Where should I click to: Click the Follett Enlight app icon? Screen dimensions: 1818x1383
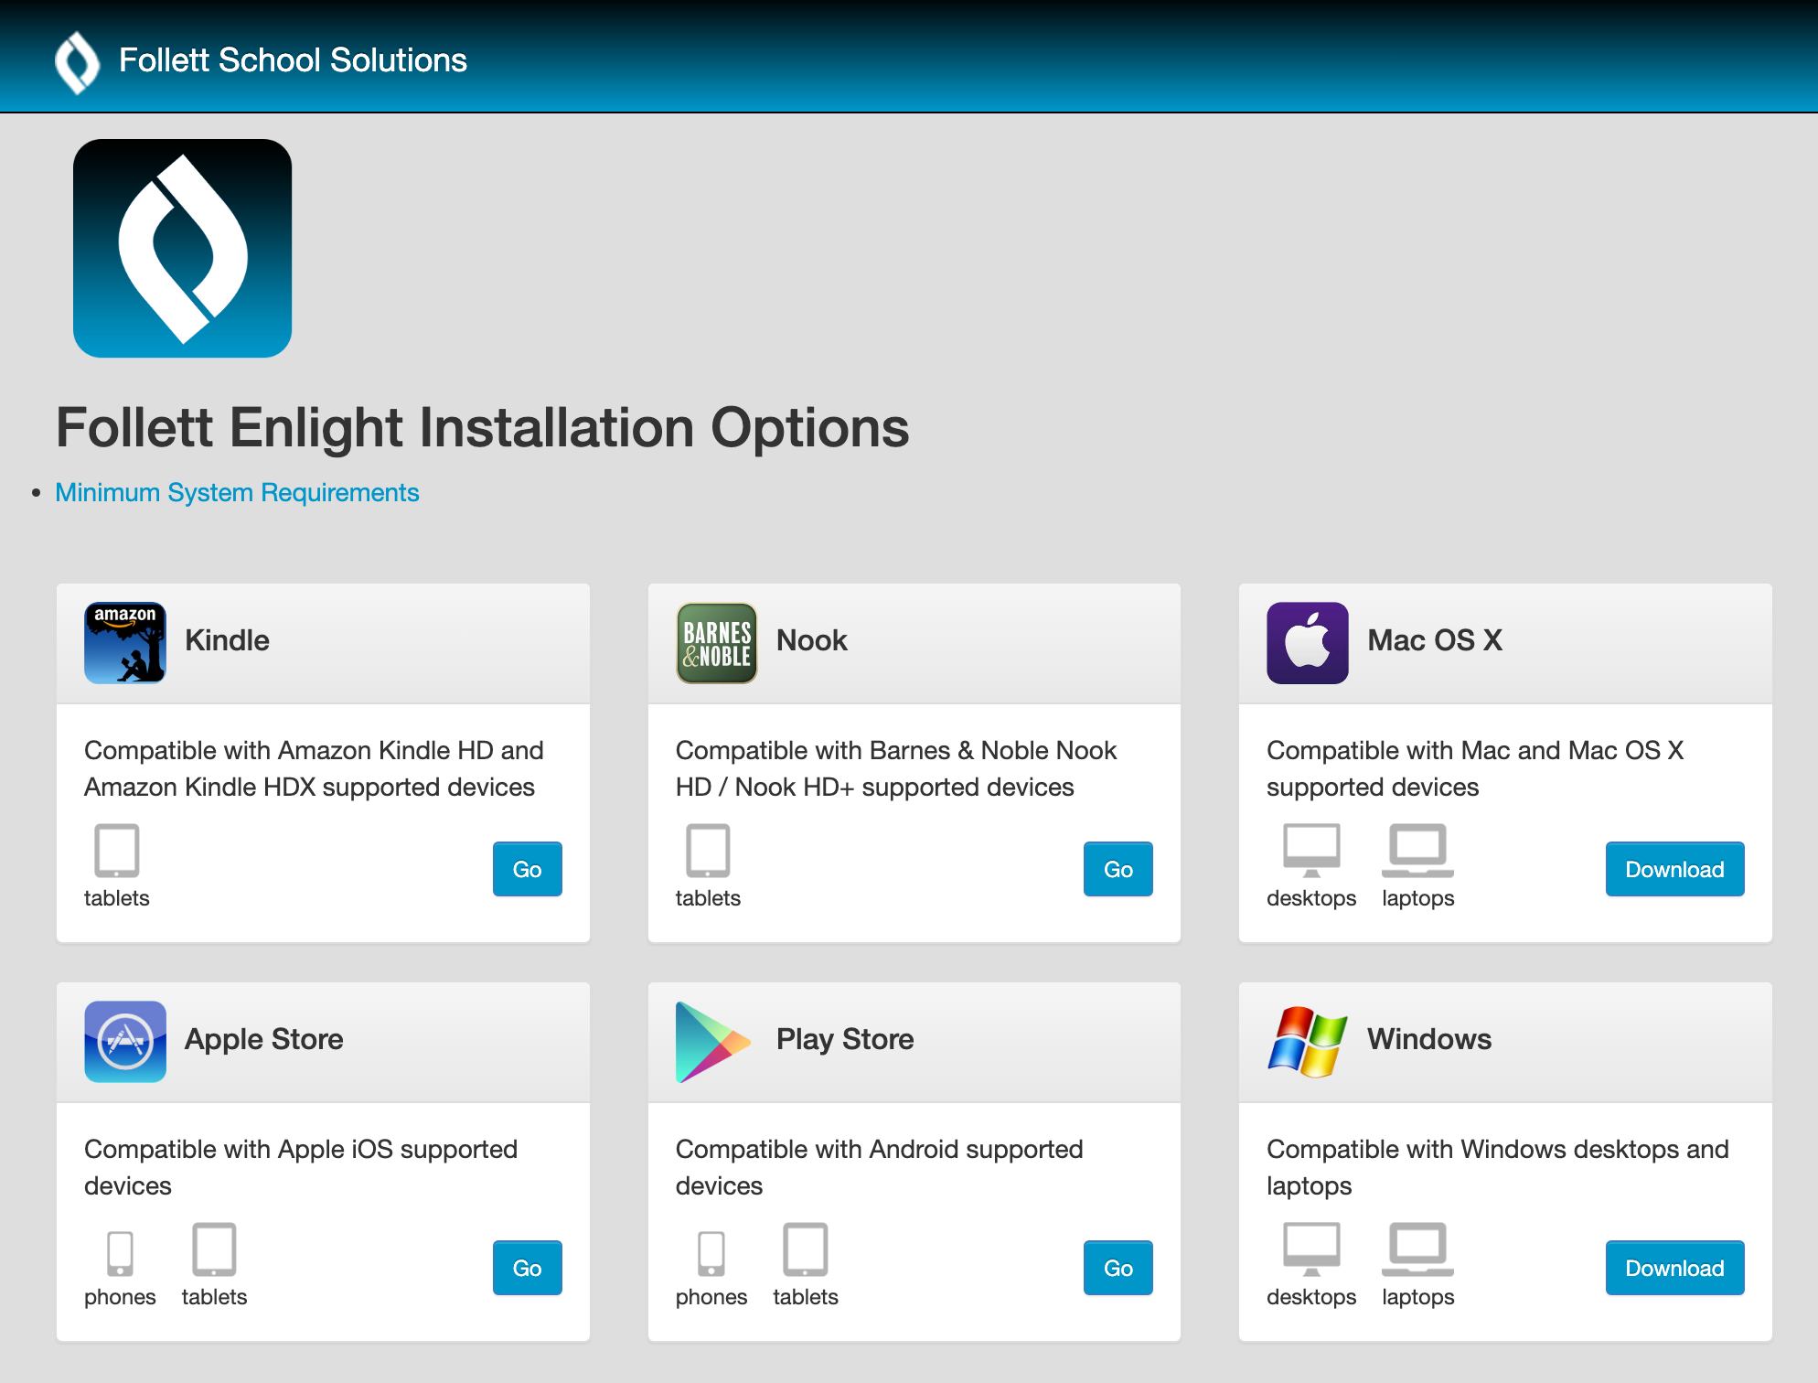point(182,248)
